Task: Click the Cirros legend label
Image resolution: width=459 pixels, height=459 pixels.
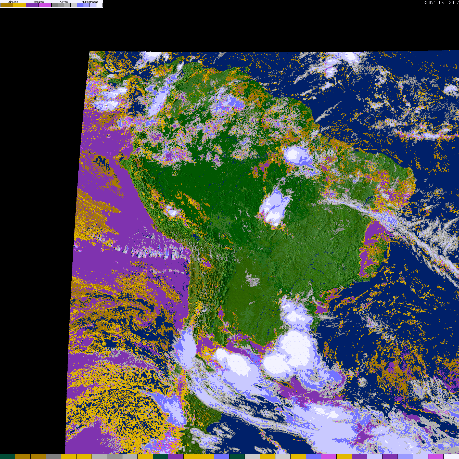Action: (64, 2)
